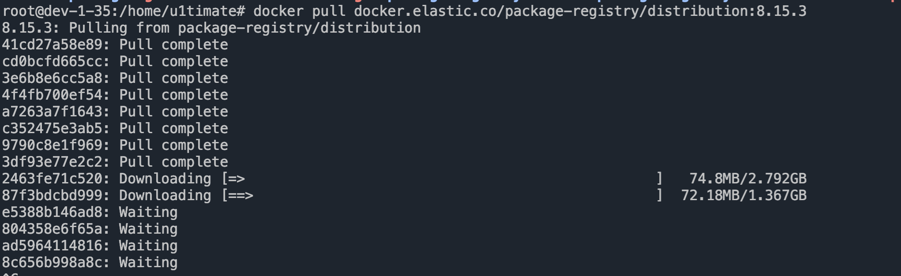Click layer ID 804358e6f65a
Screen dimensions: 901x276
point(52,229)
